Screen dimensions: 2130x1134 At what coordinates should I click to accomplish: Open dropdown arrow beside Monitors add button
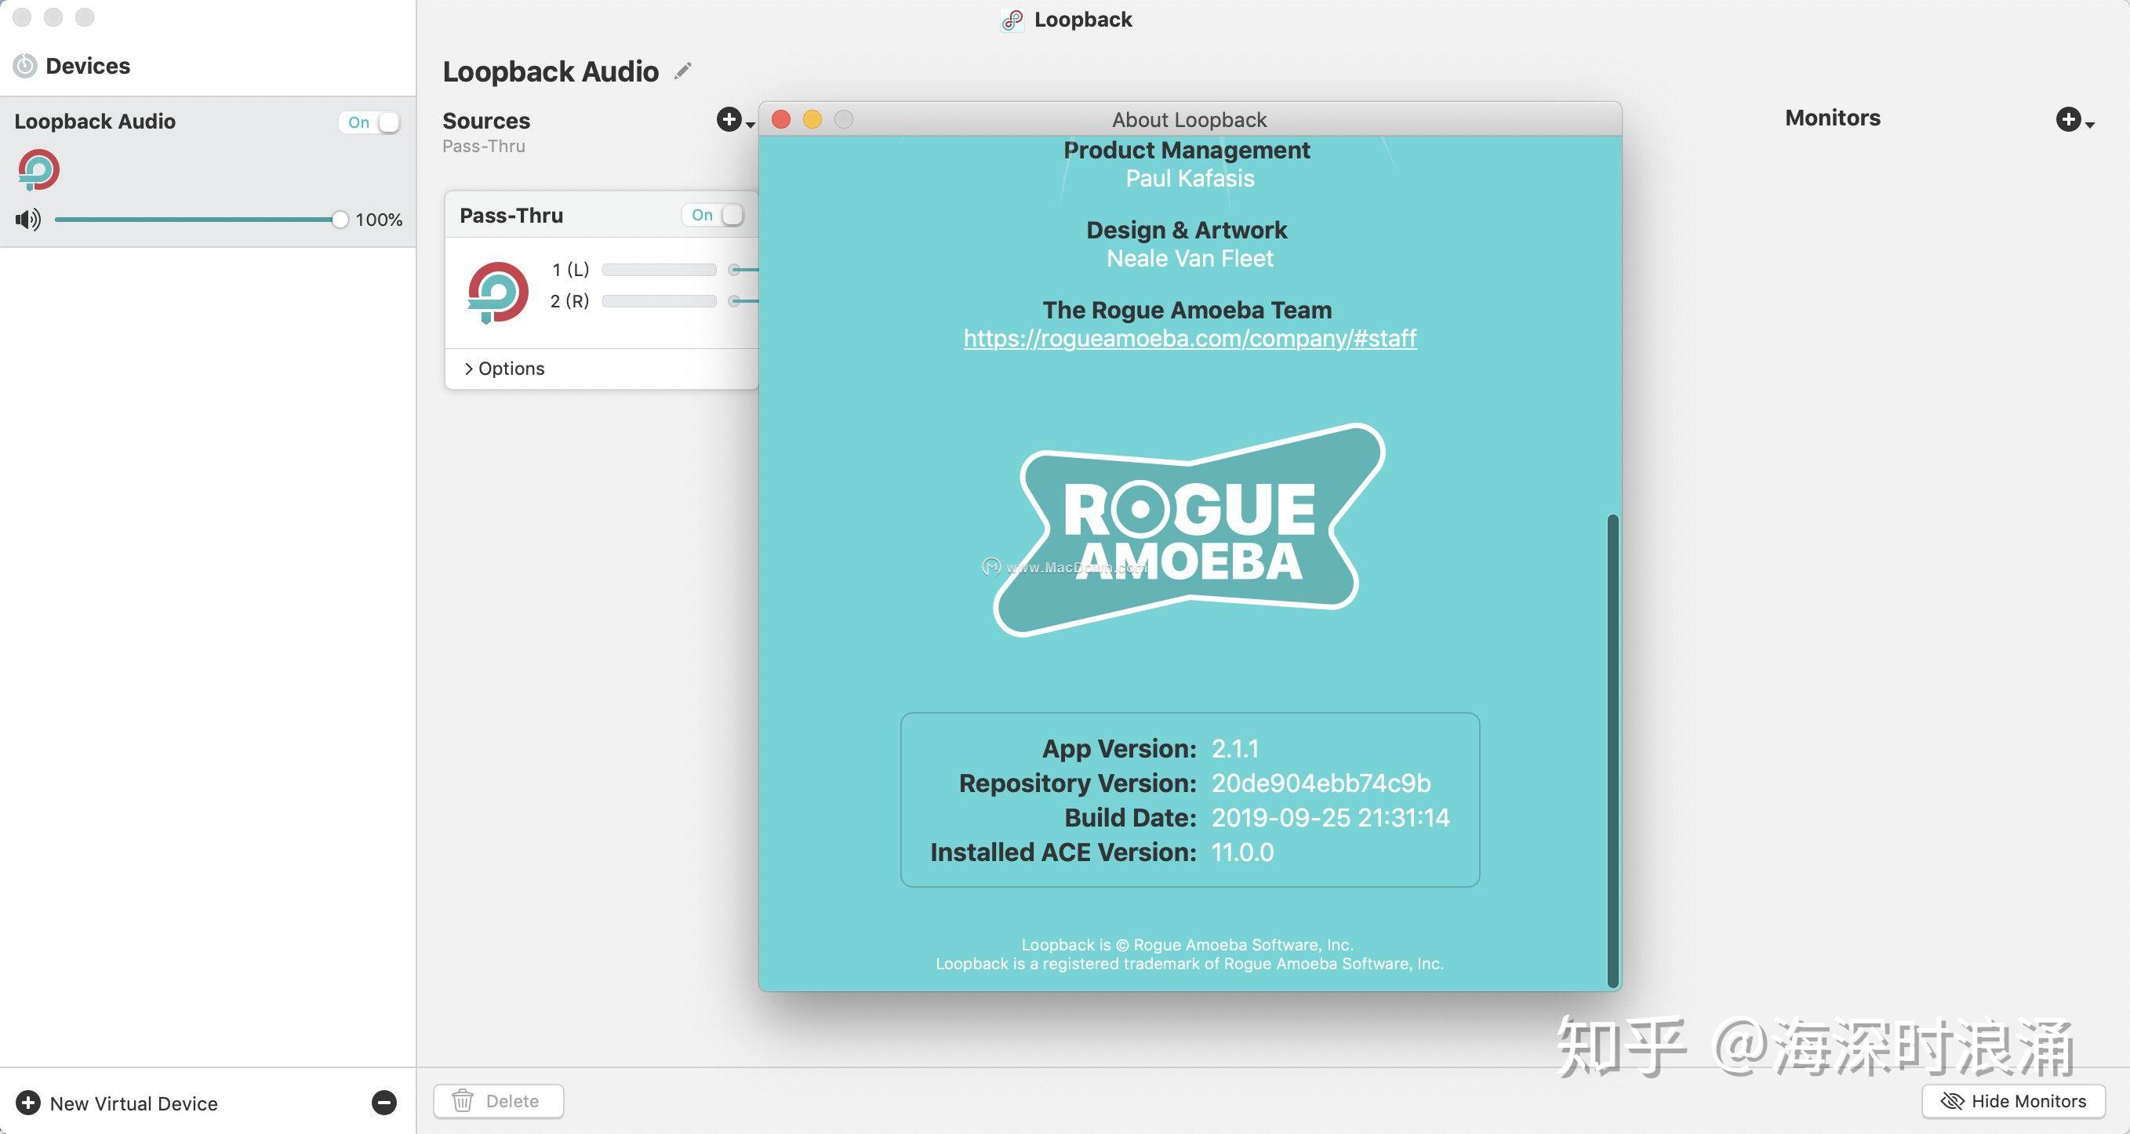[2090, 125]
